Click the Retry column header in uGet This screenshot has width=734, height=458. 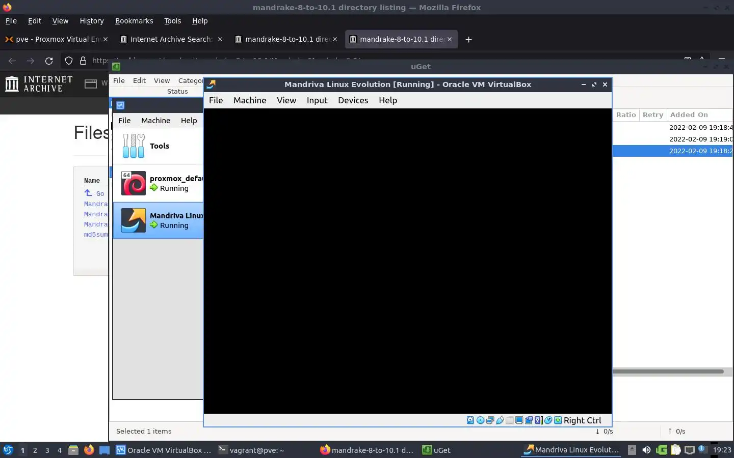tap(653, 115)
